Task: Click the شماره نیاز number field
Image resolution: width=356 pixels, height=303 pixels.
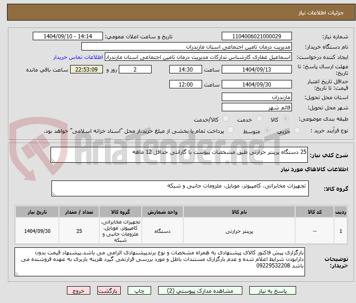Action: pyautogui.click(x=256, y=36)
